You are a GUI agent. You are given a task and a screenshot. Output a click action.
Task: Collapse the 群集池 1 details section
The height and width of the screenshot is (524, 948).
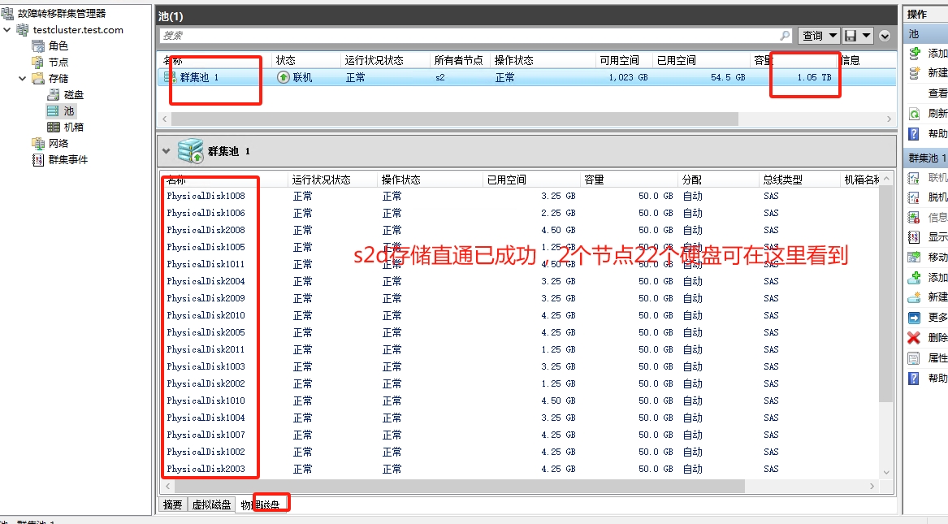click(x=166, y=151)
